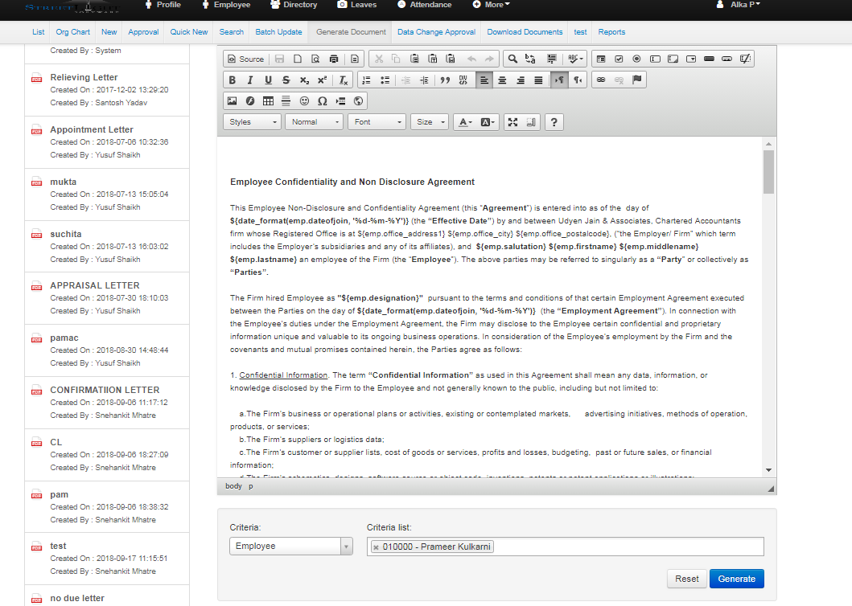
Task: Click the Find magnifier icon
Action: coord(512,59)
